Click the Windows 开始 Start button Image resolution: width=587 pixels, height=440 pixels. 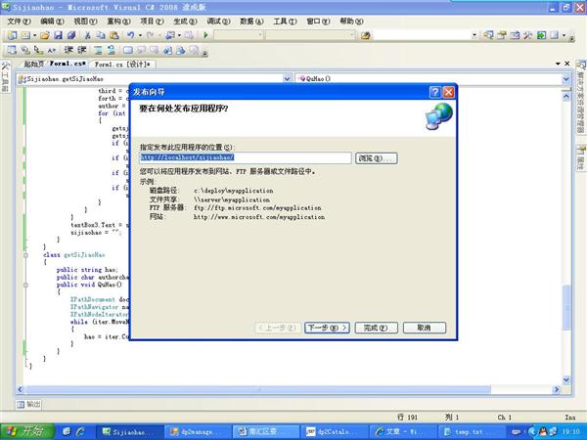[x=27, y=431]
